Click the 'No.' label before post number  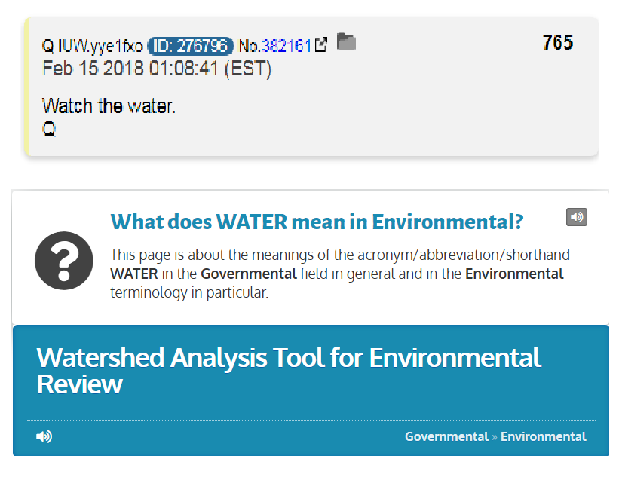[250, 46]
